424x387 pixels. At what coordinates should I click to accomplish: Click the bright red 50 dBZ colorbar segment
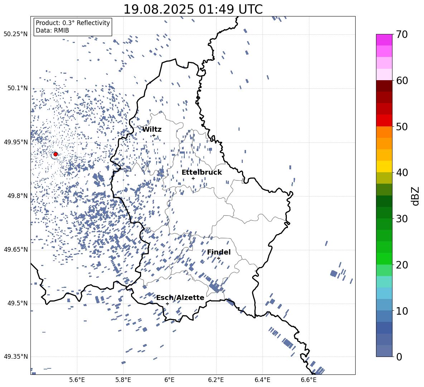coord(384,121)
